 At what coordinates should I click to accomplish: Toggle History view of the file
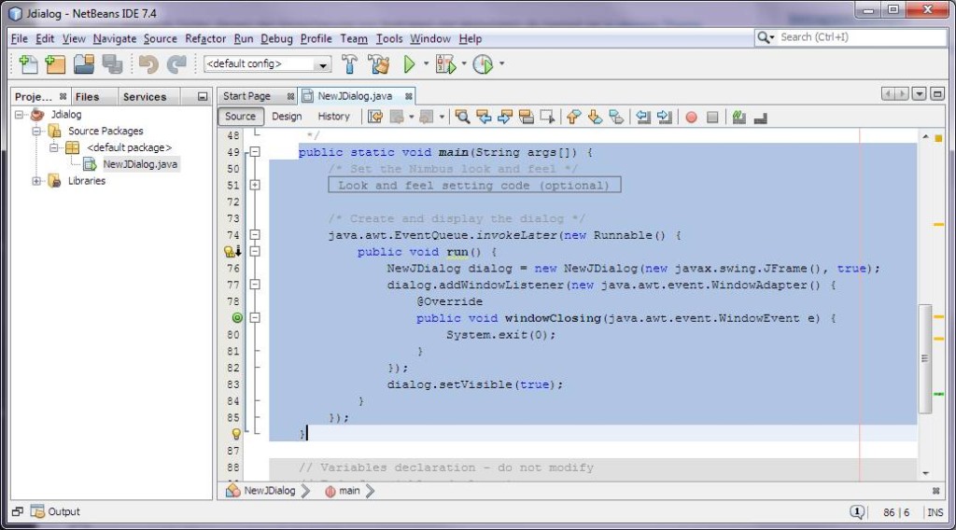333,117
